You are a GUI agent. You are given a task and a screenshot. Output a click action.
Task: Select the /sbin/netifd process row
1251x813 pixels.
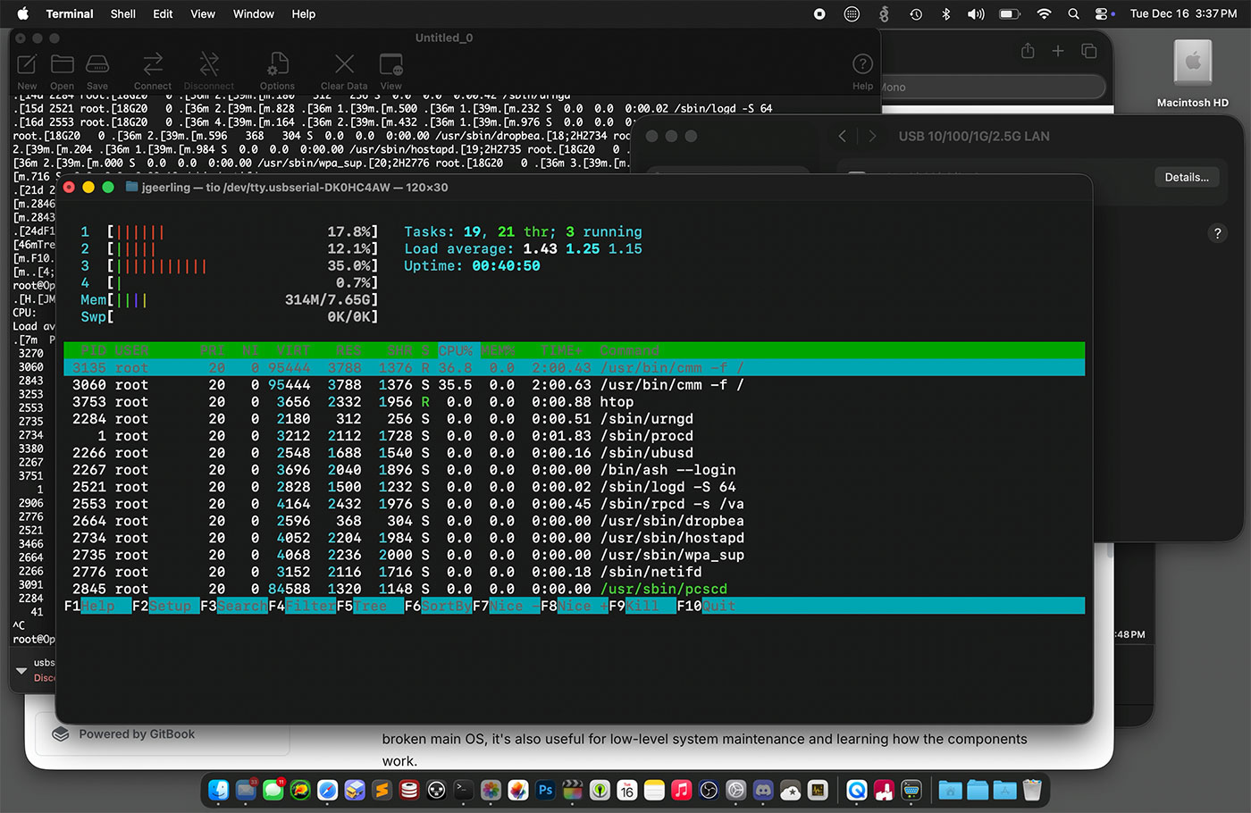(x=575, y=572)
